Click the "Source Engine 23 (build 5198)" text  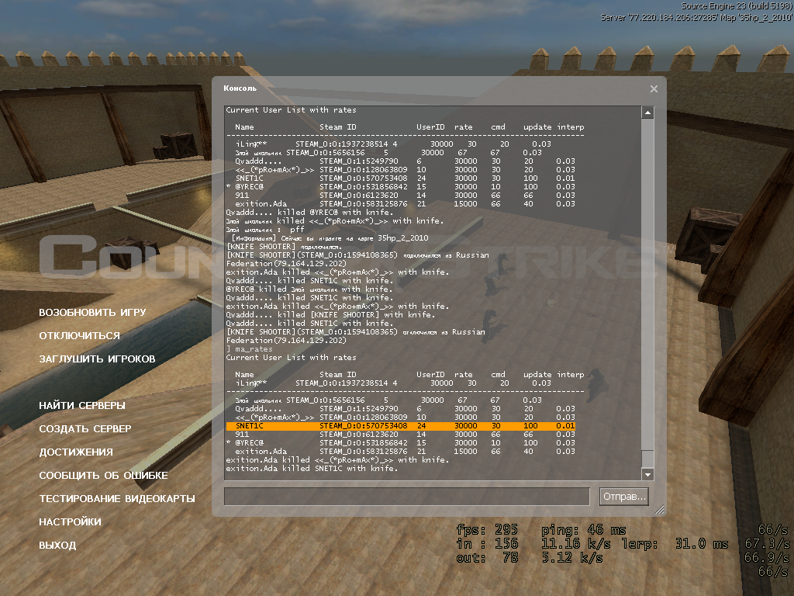point(737,6)
